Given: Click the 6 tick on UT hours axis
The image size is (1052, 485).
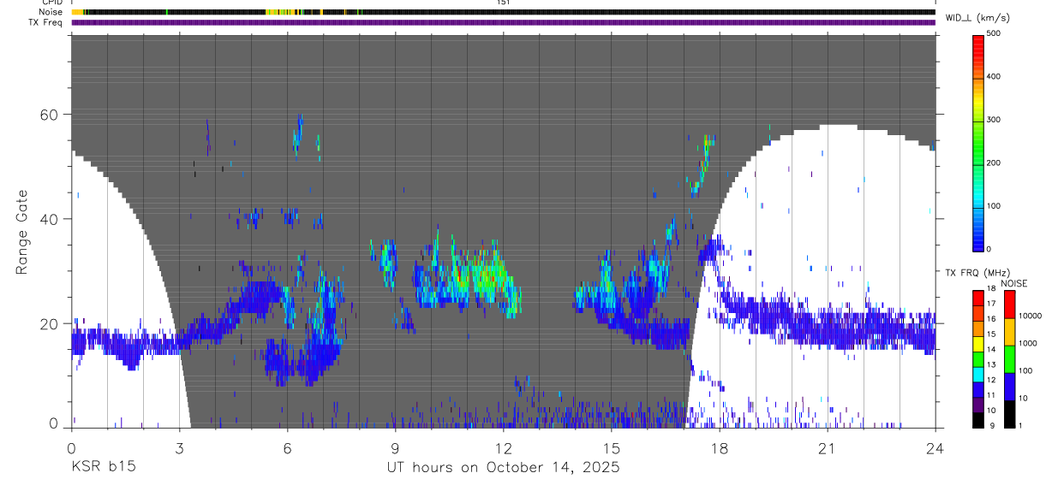Looking at the screenshot, I should [287, 448].
